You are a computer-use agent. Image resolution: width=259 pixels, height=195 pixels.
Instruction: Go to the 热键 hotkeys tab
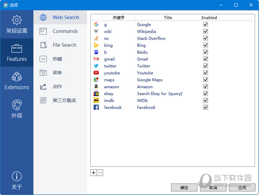[x=57, y=59]
